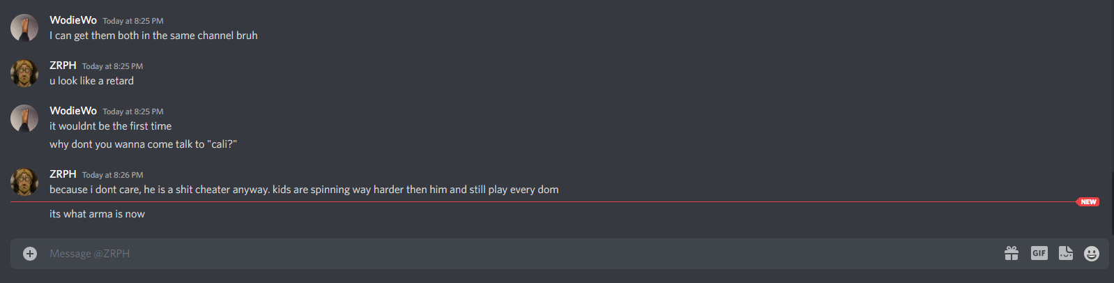Image resolution: width=1114 pixels, height=283 pixels.
Task: Click the Message @ZRPH input field
Action: tap(516, 254)
